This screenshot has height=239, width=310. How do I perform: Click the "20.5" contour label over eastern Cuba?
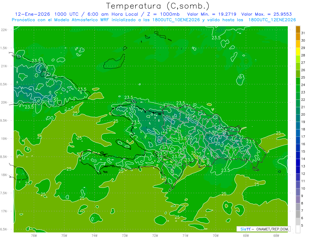point(52,100)
